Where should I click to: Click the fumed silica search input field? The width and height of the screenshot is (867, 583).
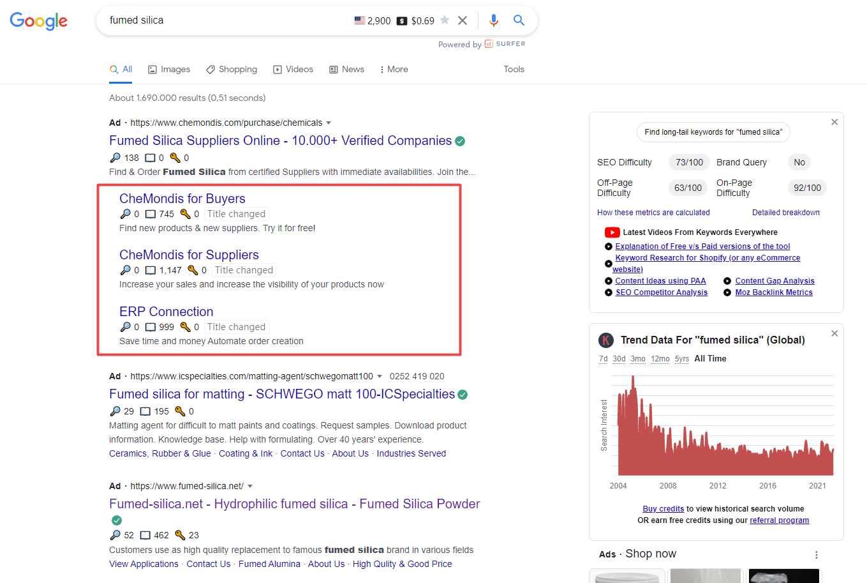coord(226,20)
